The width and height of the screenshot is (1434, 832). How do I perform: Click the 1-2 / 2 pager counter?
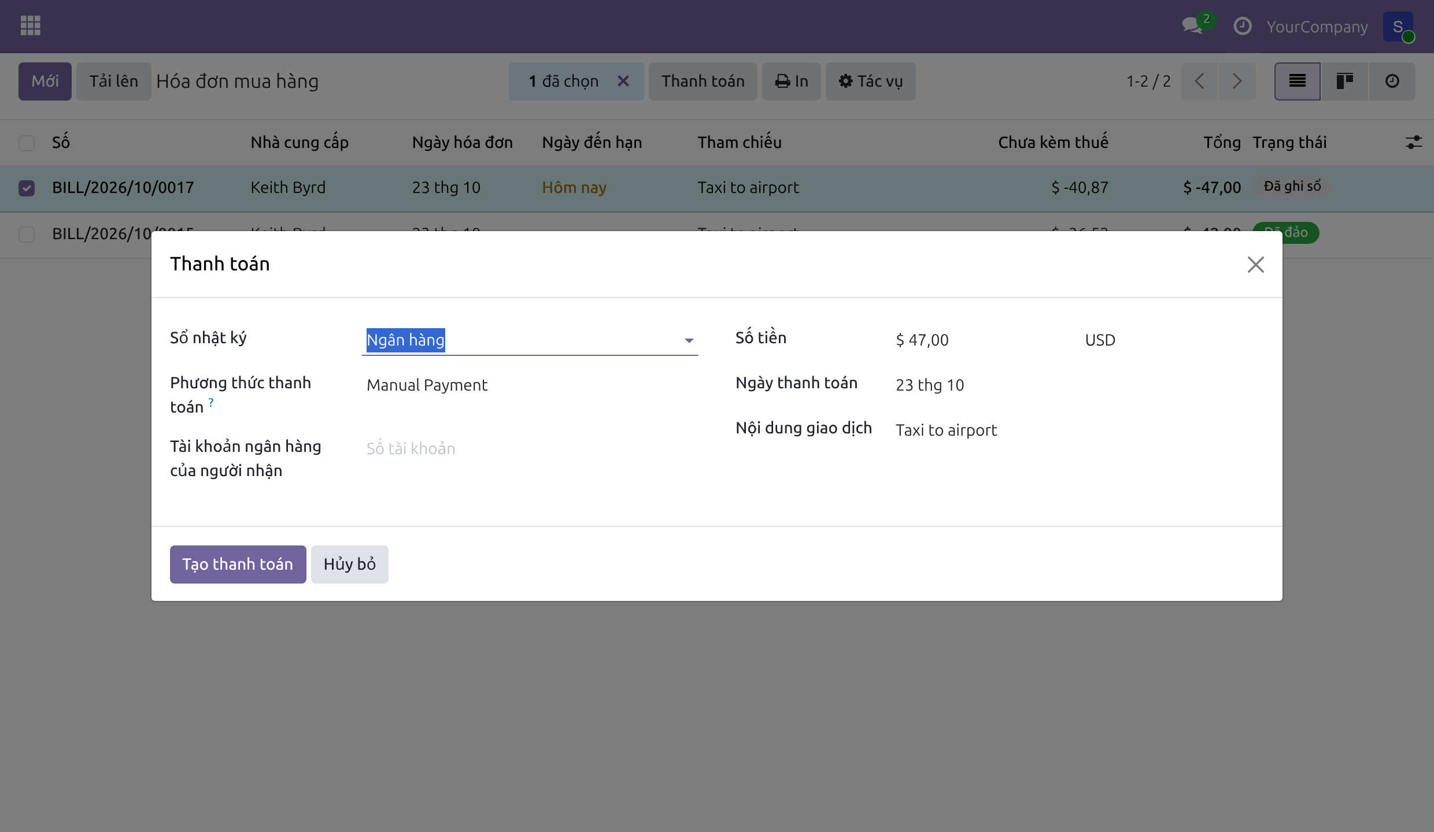(x=1148, y=81)
